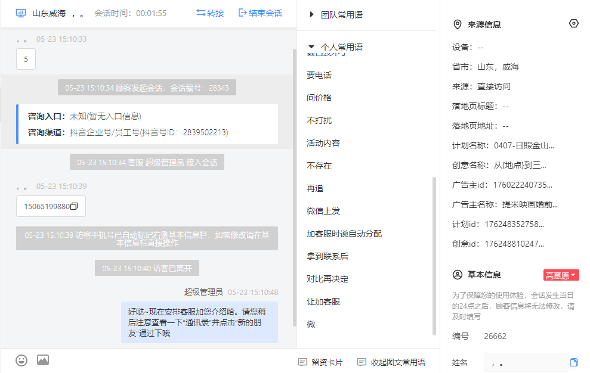Select the 活动内容 quick phrase
The width and height of the screenshot is (590, 373).
pos(323,143)
